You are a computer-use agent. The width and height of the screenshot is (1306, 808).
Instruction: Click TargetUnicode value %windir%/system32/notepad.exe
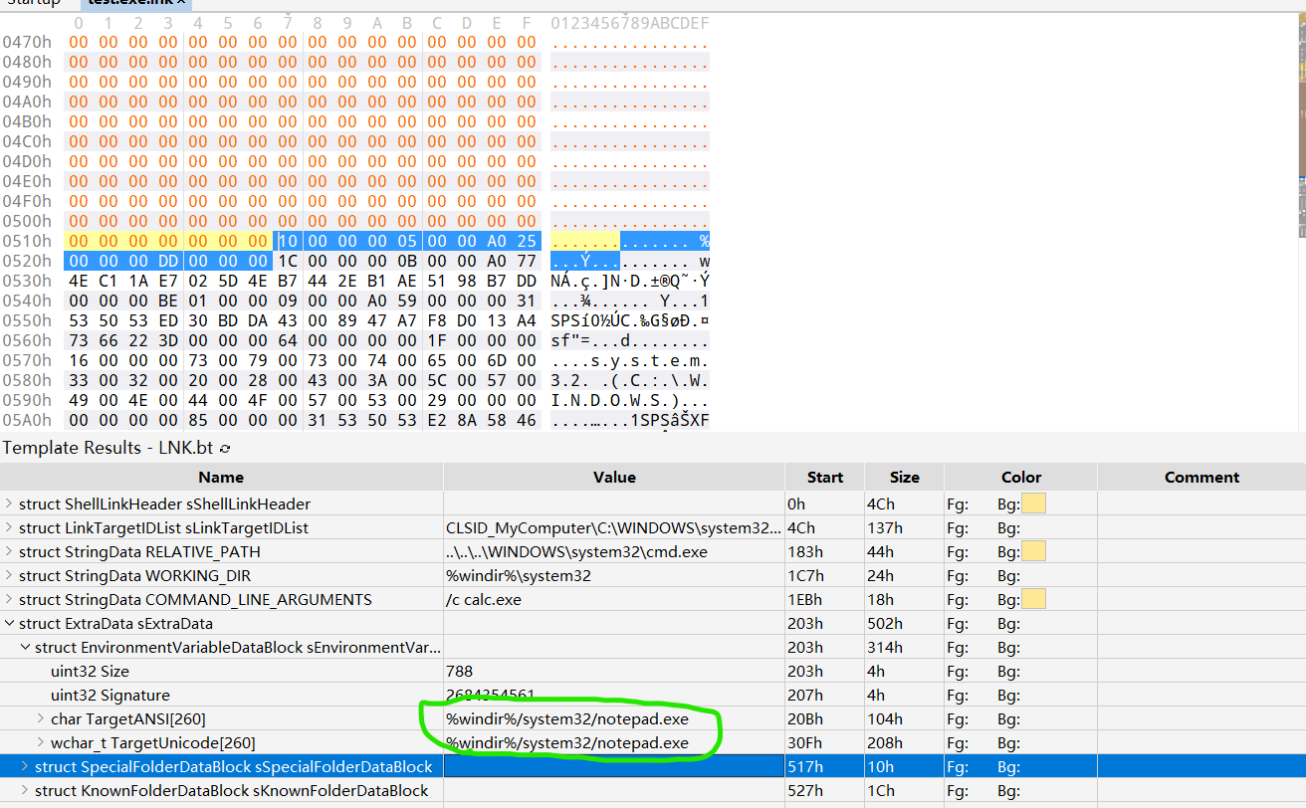tap(567, 743)
